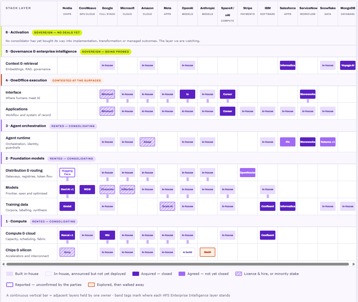
Task: Select the 'Acquired — closed' legend swatch
Action: [136, 274]
